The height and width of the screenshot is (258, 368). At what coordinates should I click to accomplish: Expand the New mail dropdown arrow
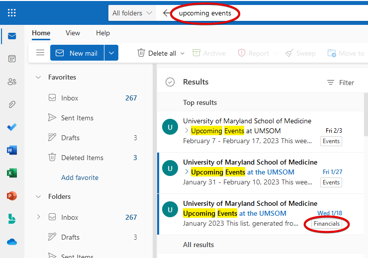(x=111, y=53)
